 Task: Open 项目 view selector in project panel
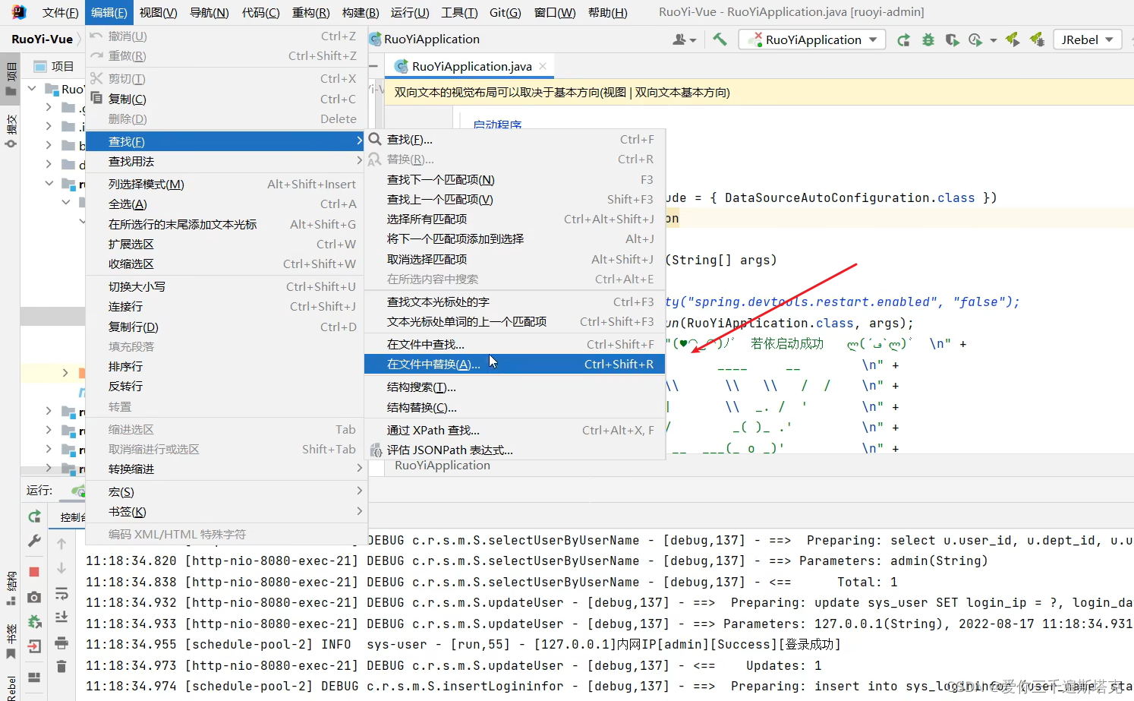tap(54, 66)
